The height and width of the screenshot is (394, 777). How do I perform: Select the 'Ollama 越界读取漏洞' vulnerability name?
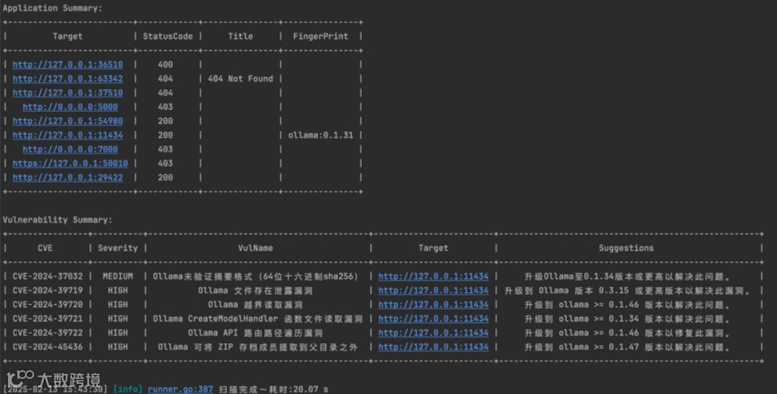point(255,304)
